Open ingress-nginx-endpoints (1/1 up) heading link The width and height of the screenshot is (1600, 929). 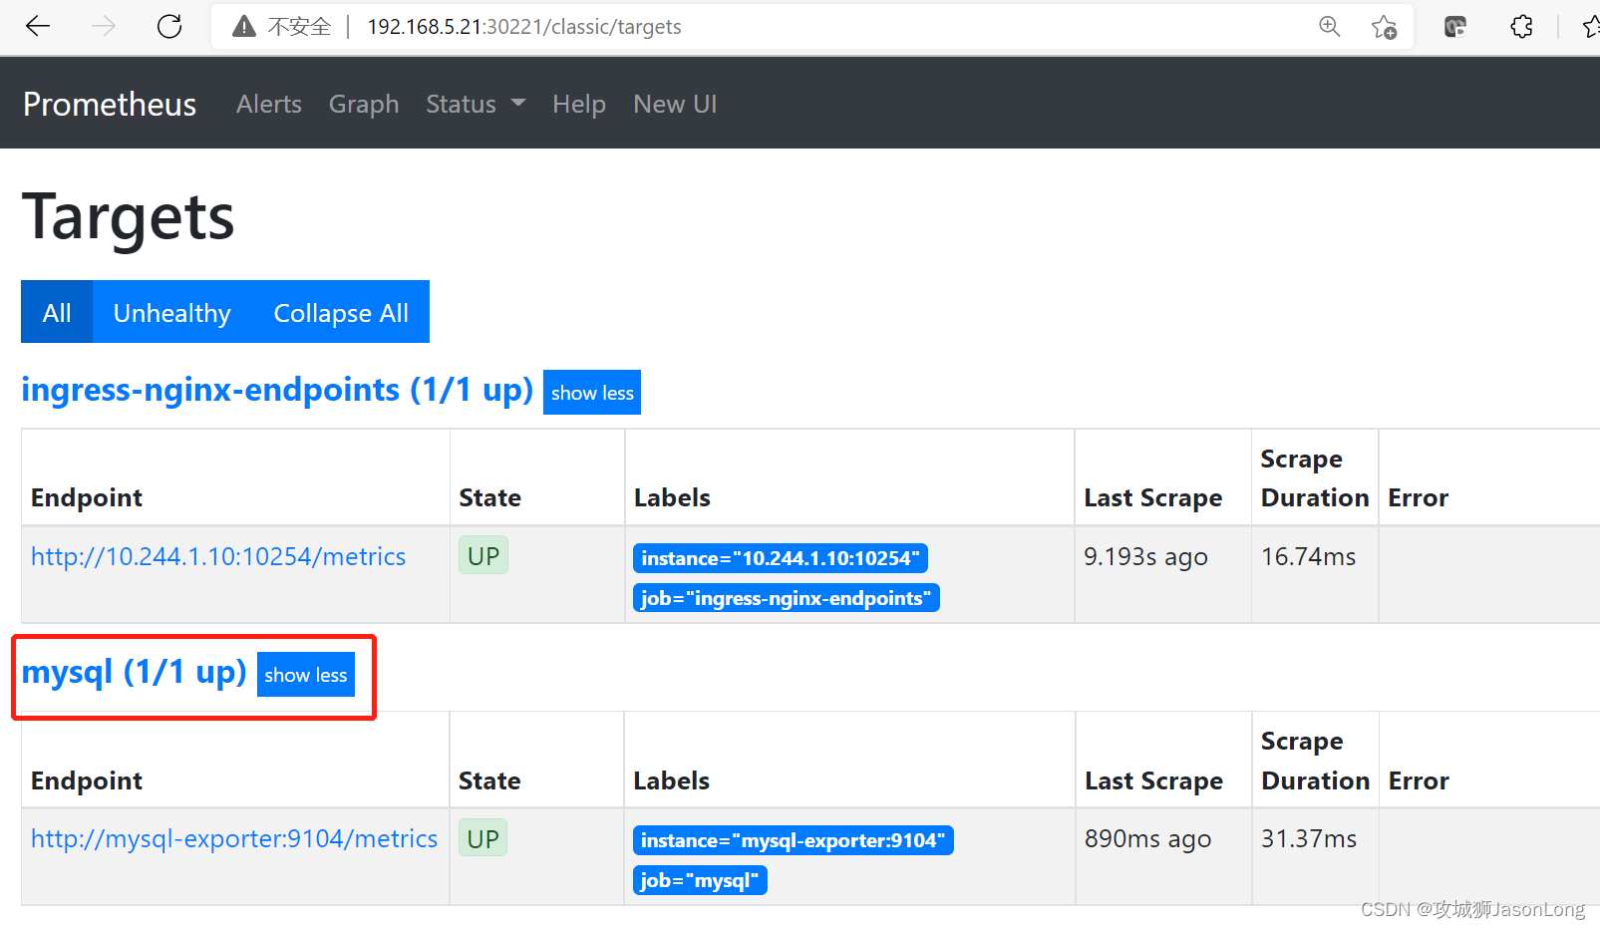coord(277,390)
